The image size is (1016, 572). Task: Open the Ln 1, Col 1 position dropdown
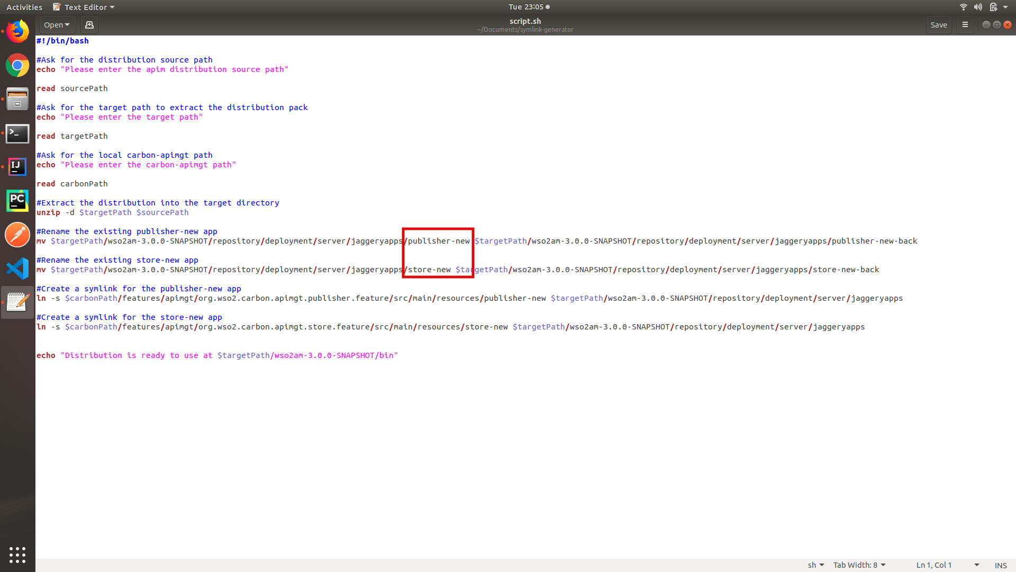tap(947, 565)
